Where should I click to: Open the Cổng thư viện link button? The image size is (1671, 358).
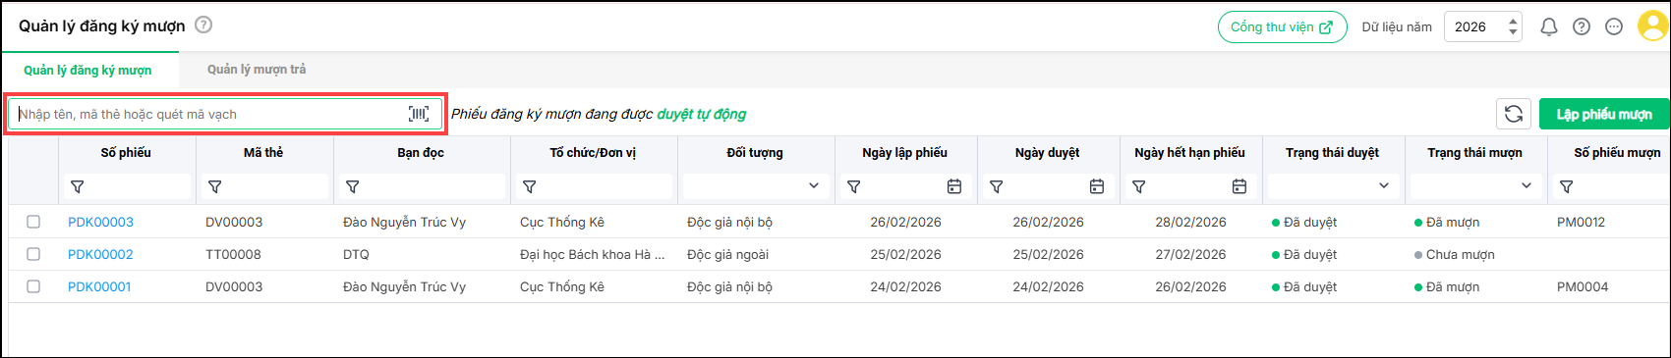(x=1282, y=26)
